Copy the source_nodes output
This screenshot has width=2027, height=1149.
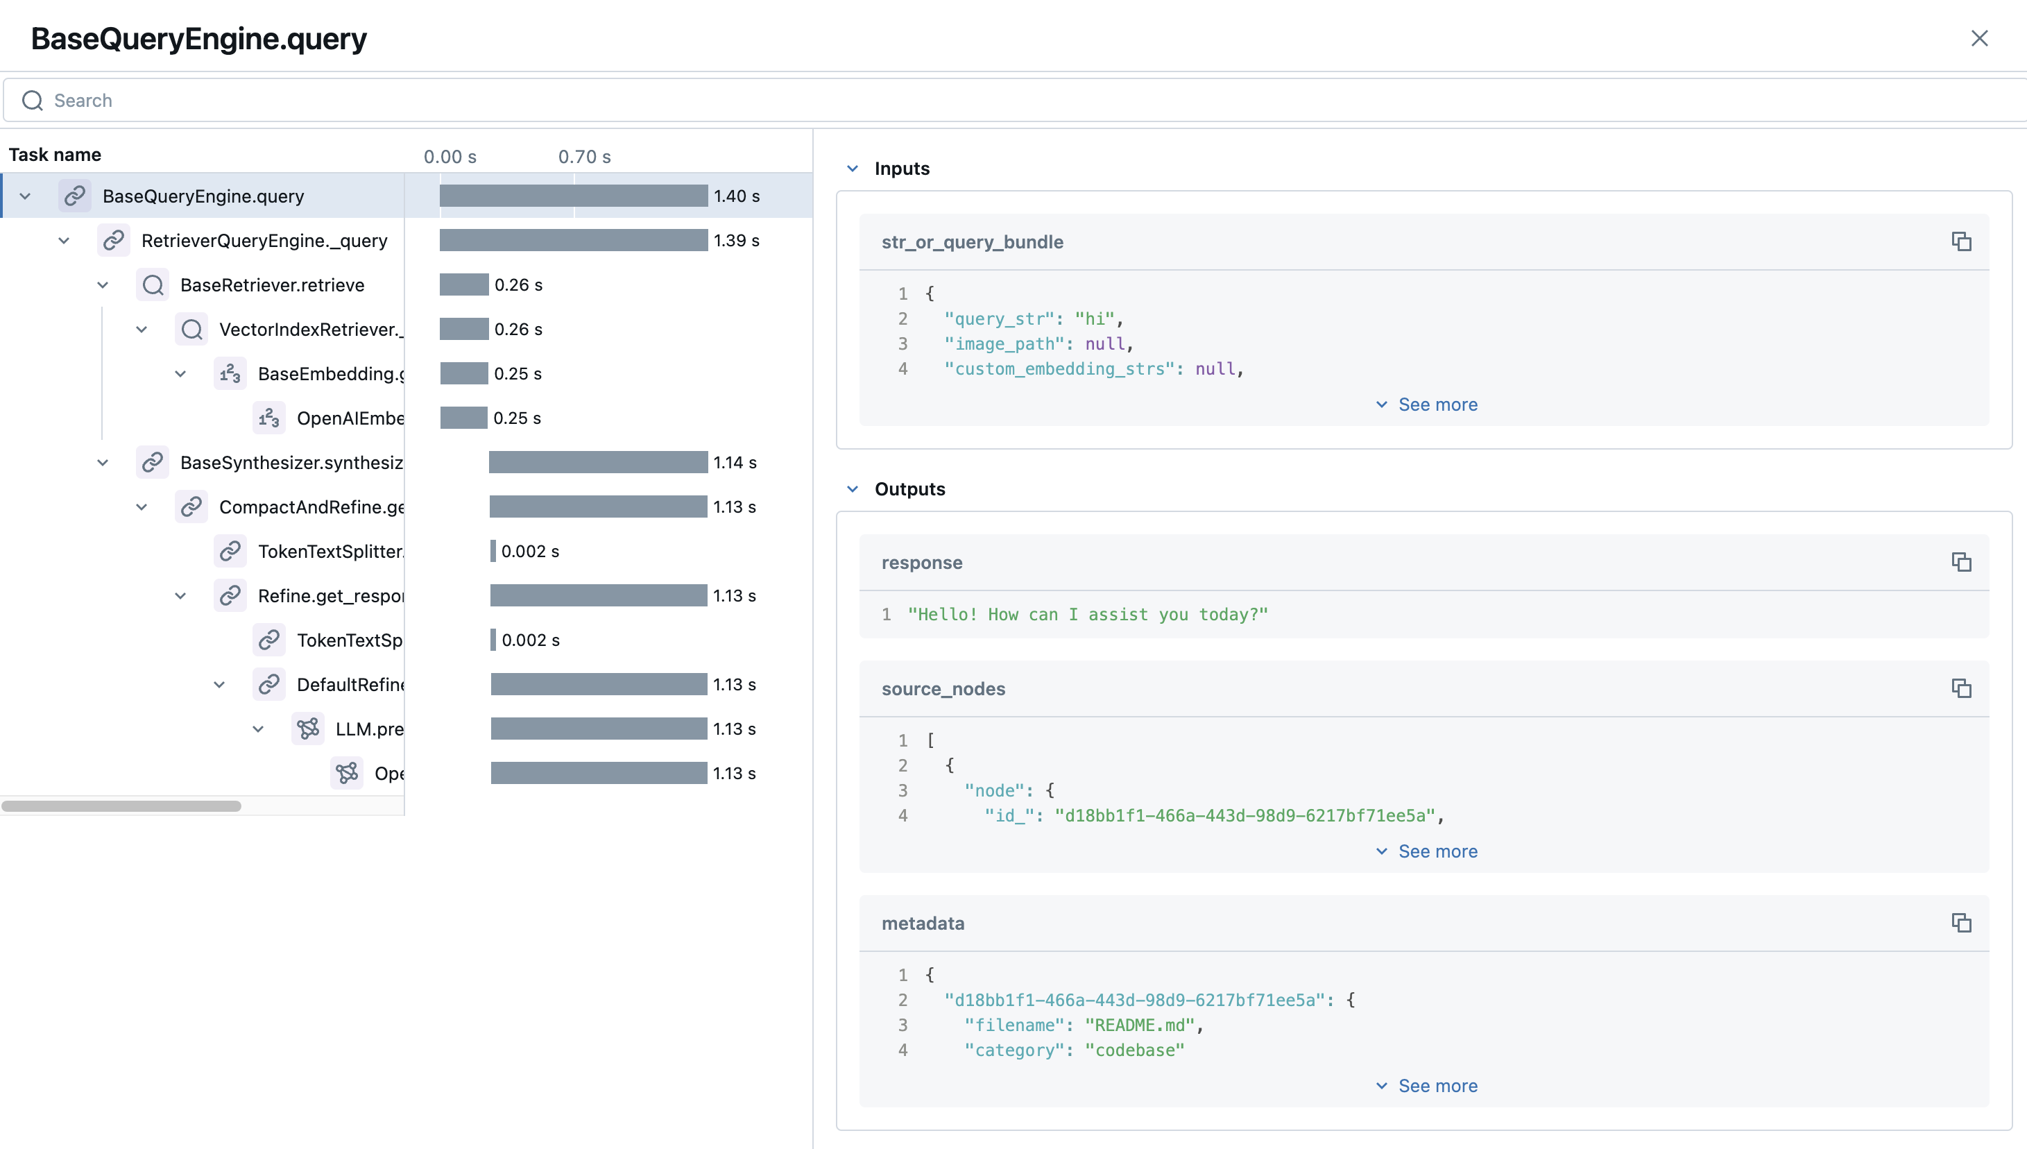[1962, 688]
